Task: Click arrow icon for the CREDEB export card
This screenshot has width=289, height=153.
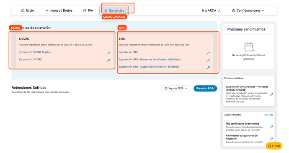Action: 271,94
